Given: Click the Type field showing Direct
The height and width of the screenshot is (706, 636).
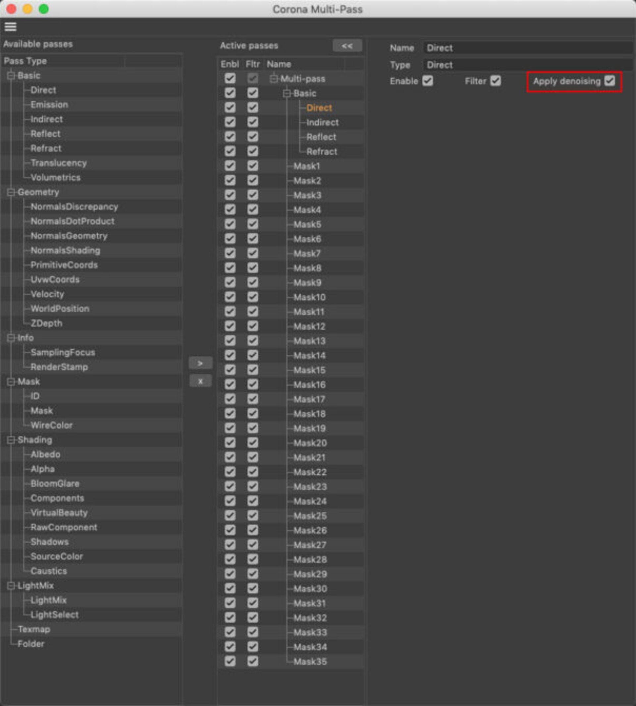Looking at the screenshot, I should 528,65.
